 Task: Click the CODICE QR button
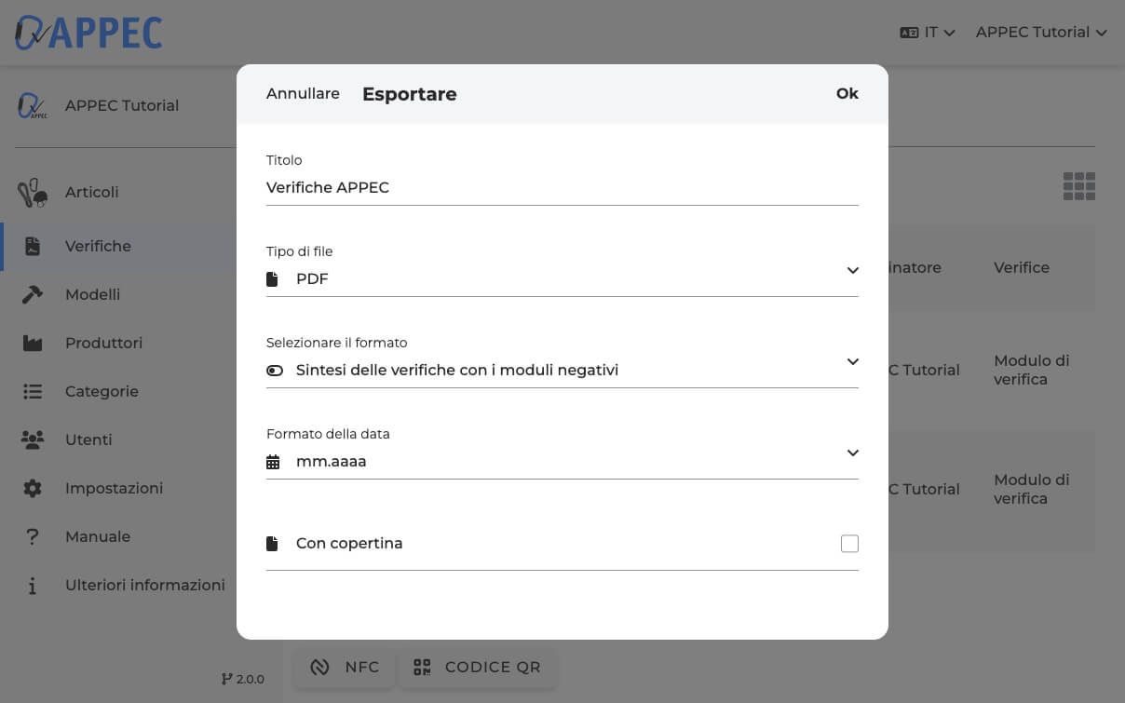(478, 668)
